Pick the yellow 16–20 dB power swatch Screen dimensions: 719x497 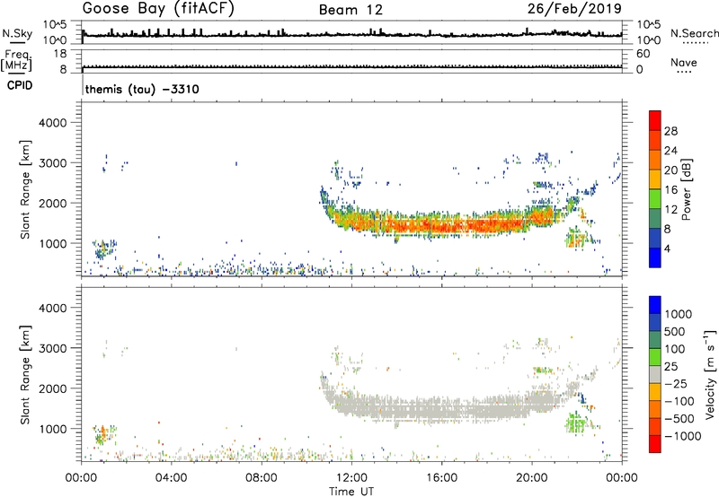pos(655,179)
